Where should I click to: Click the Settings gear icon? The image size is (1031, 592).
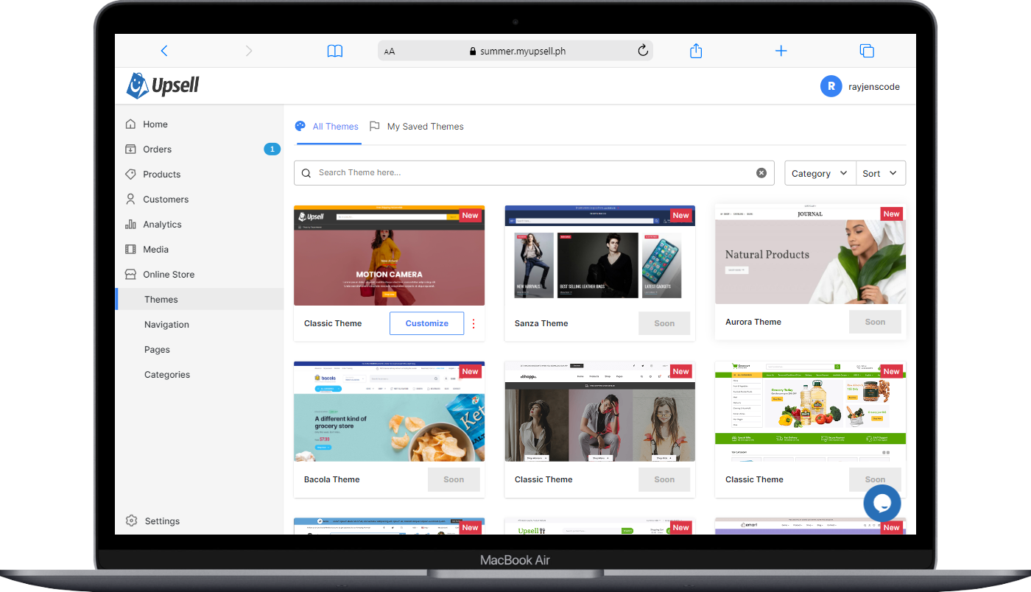[x=131, y=521]
